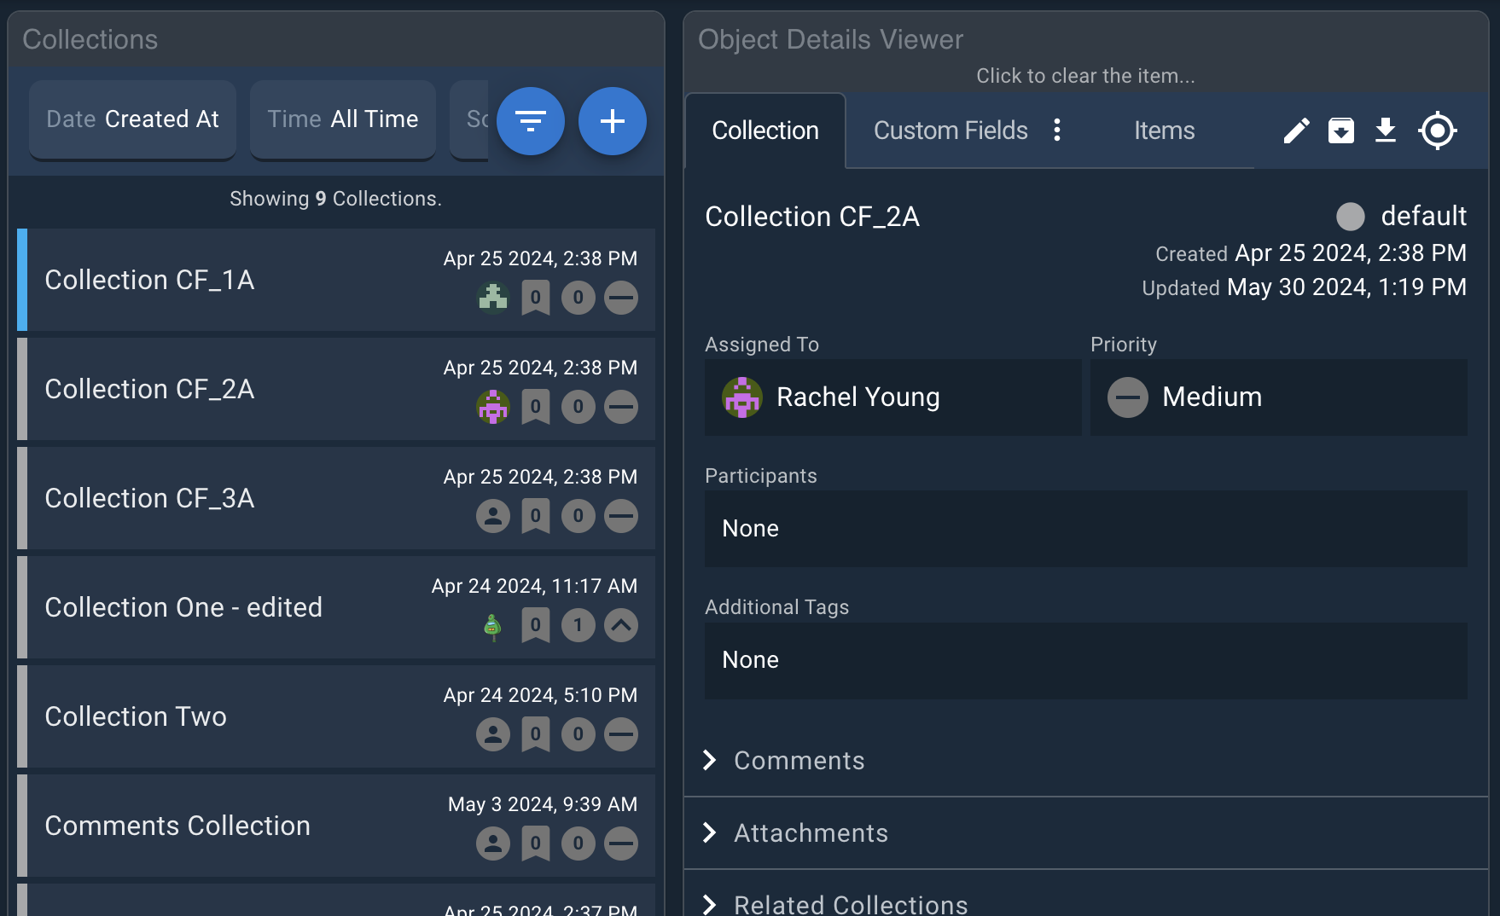Screen dimensions: 1500x916
Task: Expand the Attachments section
Action: [809, 832]
